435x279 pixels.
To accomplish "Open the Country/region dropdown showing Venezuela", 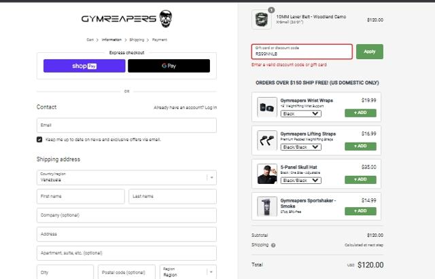I will [126, 178].
